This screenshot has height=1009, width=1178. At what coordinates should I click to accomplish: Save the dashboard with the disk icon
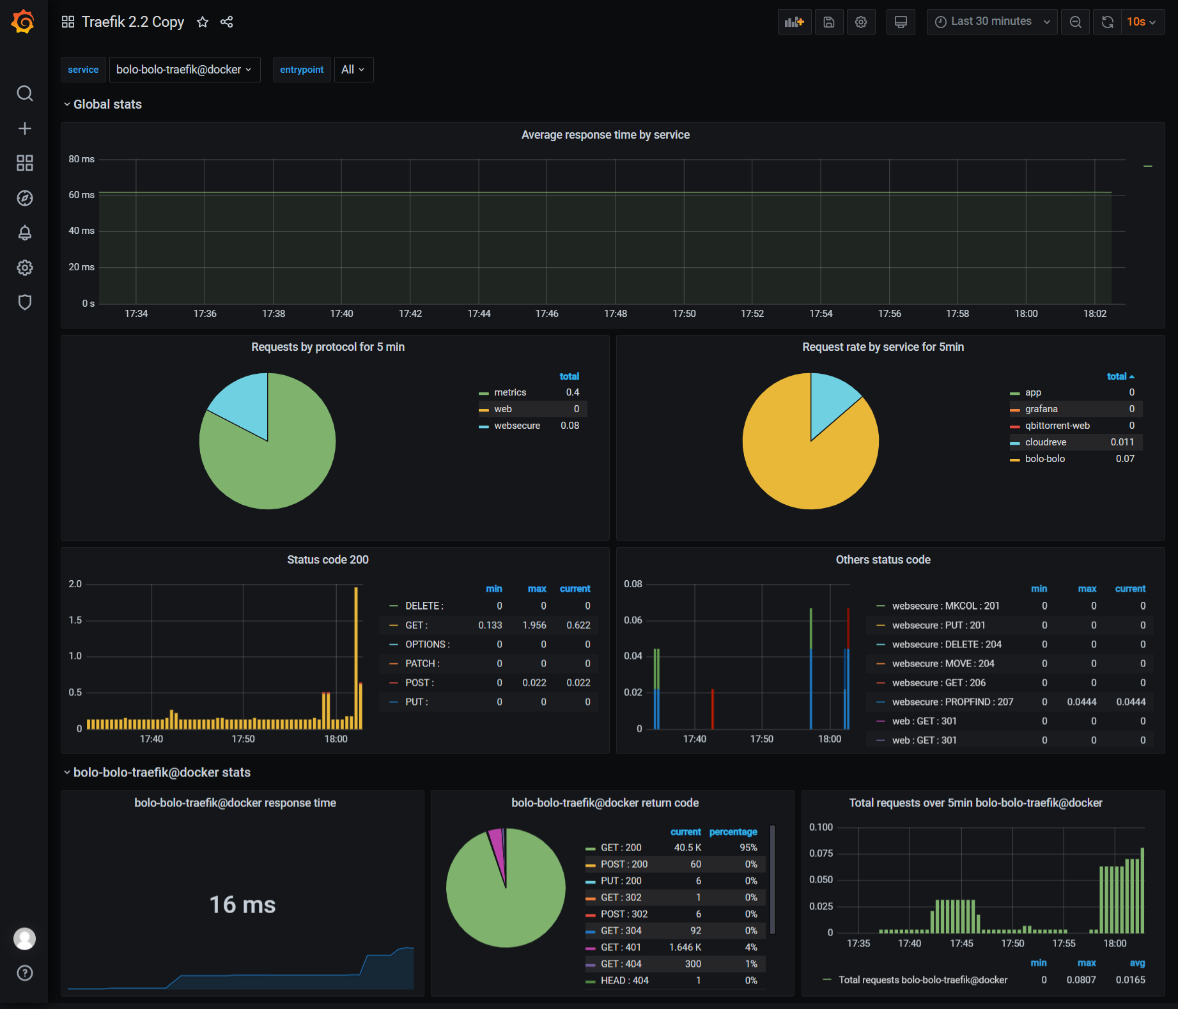pos(829,22)
